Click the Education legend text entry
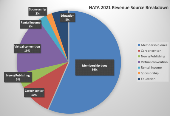The image size is (170, 116). 148,79
